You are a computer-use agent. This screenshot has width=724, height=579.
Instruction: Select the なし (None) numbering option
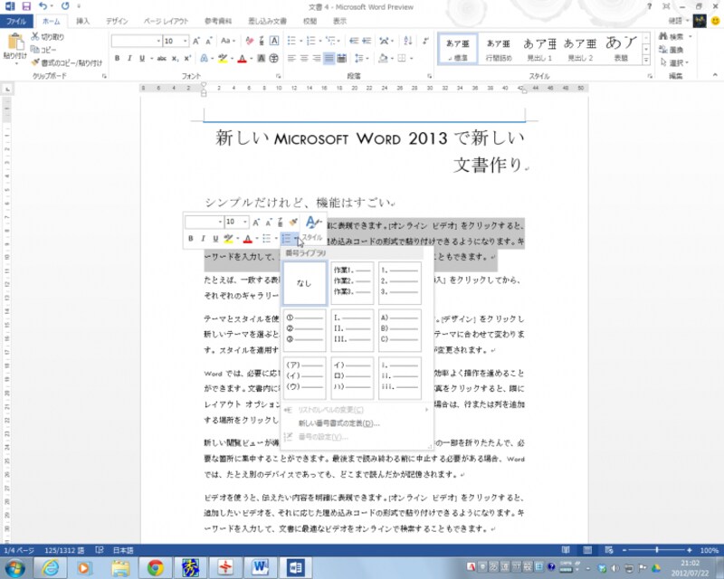(304, 283)
